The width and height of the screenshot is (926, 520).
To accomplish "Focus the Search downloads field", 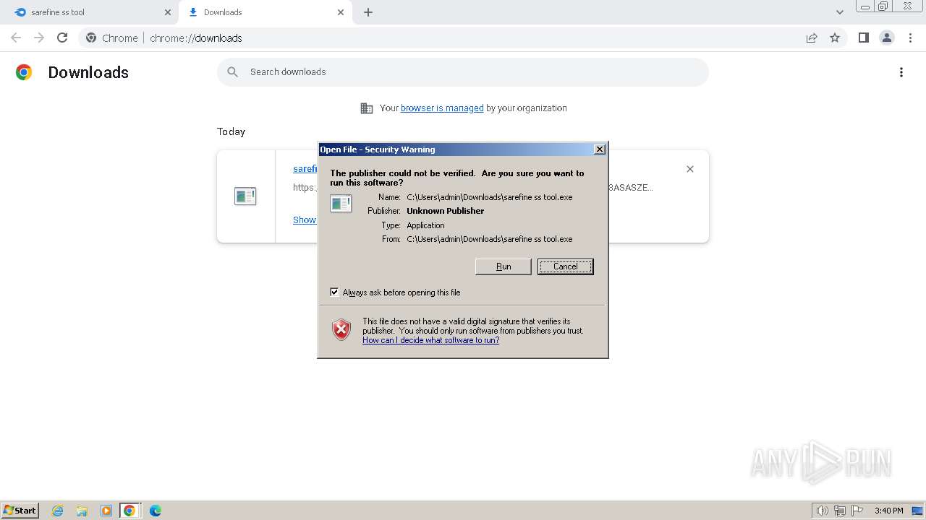I will click(x=463, y=72).
